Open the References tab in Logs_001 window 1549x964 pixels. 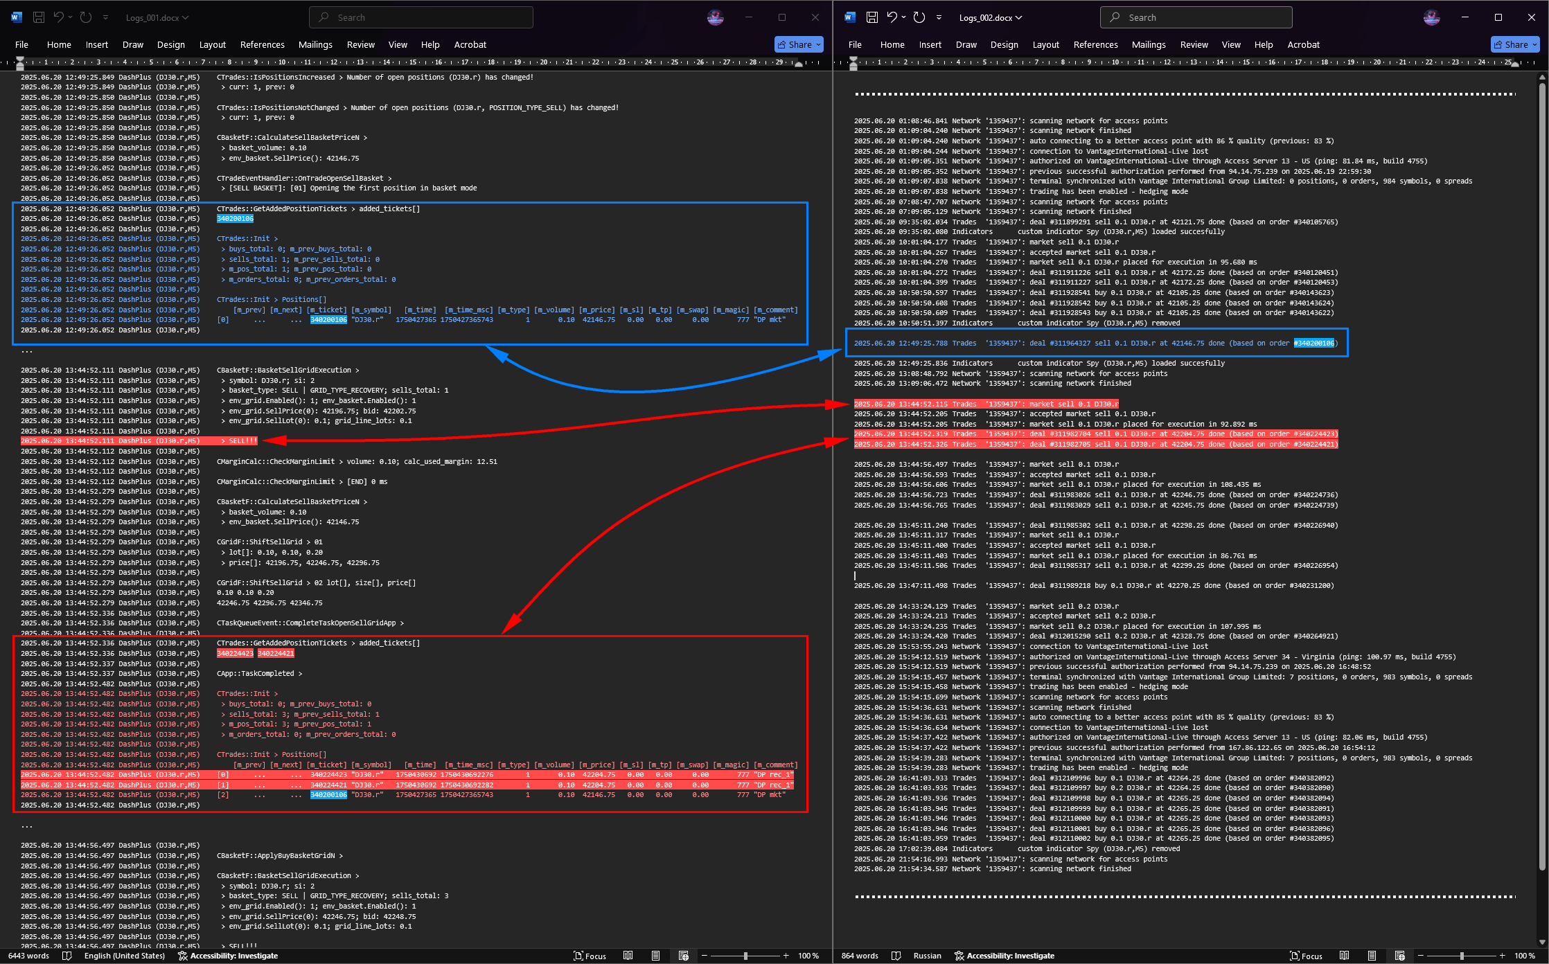click(262, 44)
